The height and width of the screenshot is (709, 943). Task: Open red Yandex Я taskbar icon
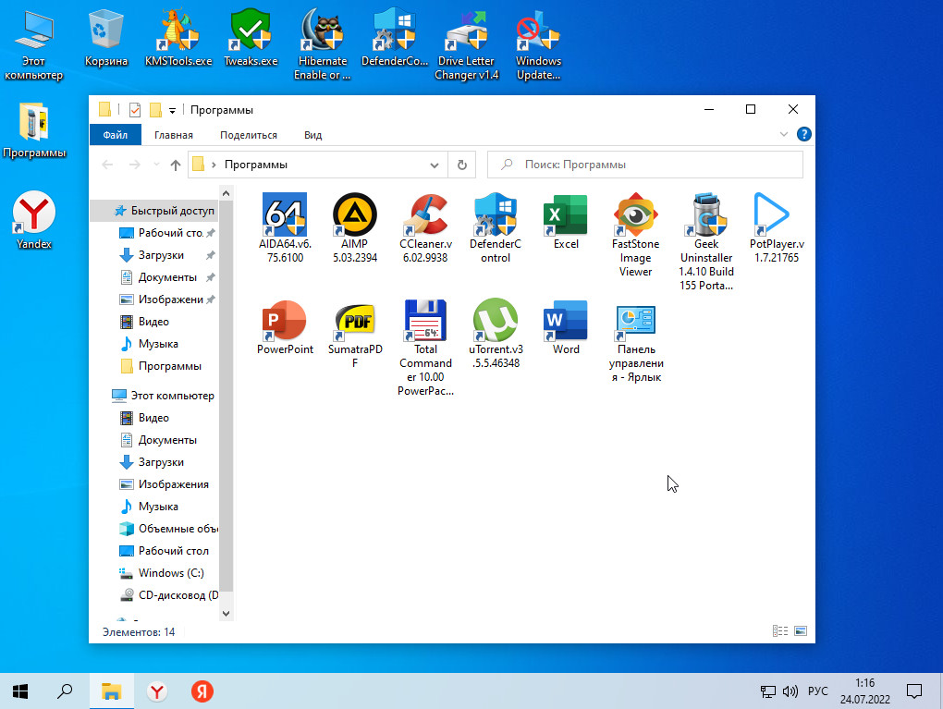[x=202, y=691]
